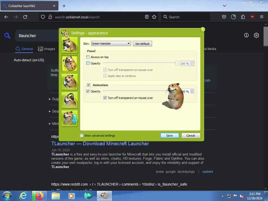Open the Skin dropdown showing Green Hamster
268x201 pixels.
click(111, 43)
